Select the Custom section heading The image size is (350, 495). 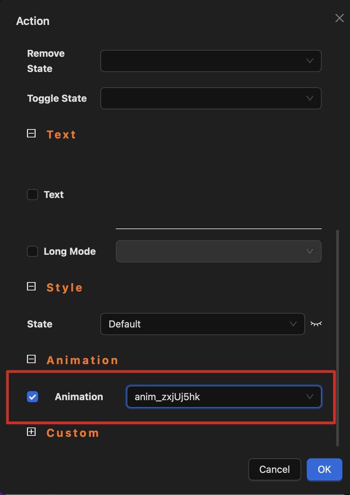pyautogui.click(x=73, y=433)
